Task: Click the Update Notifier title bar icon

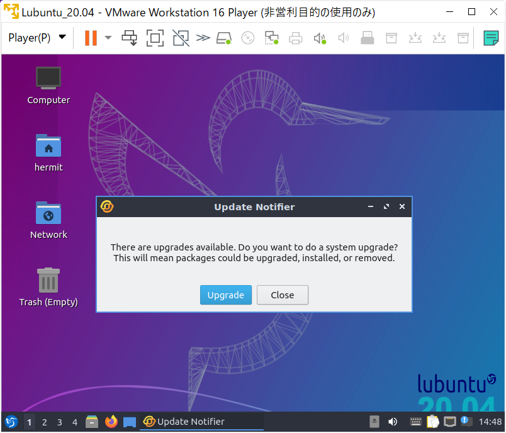Action: pyautogui.click(x=107, y=206)
